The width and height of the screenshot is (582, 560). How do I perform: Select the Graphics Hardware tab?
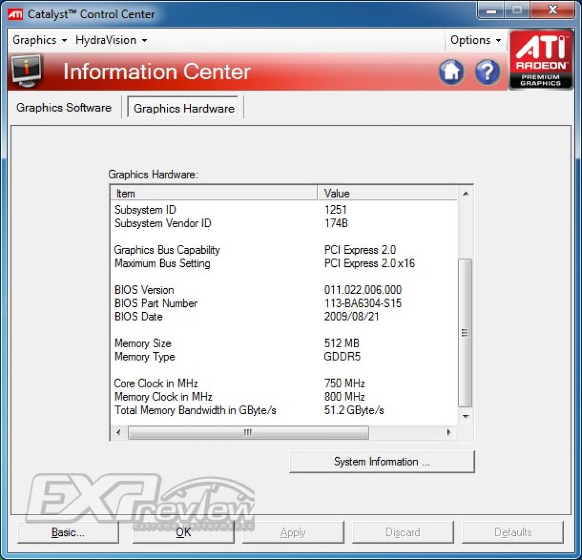coord(184,108)
